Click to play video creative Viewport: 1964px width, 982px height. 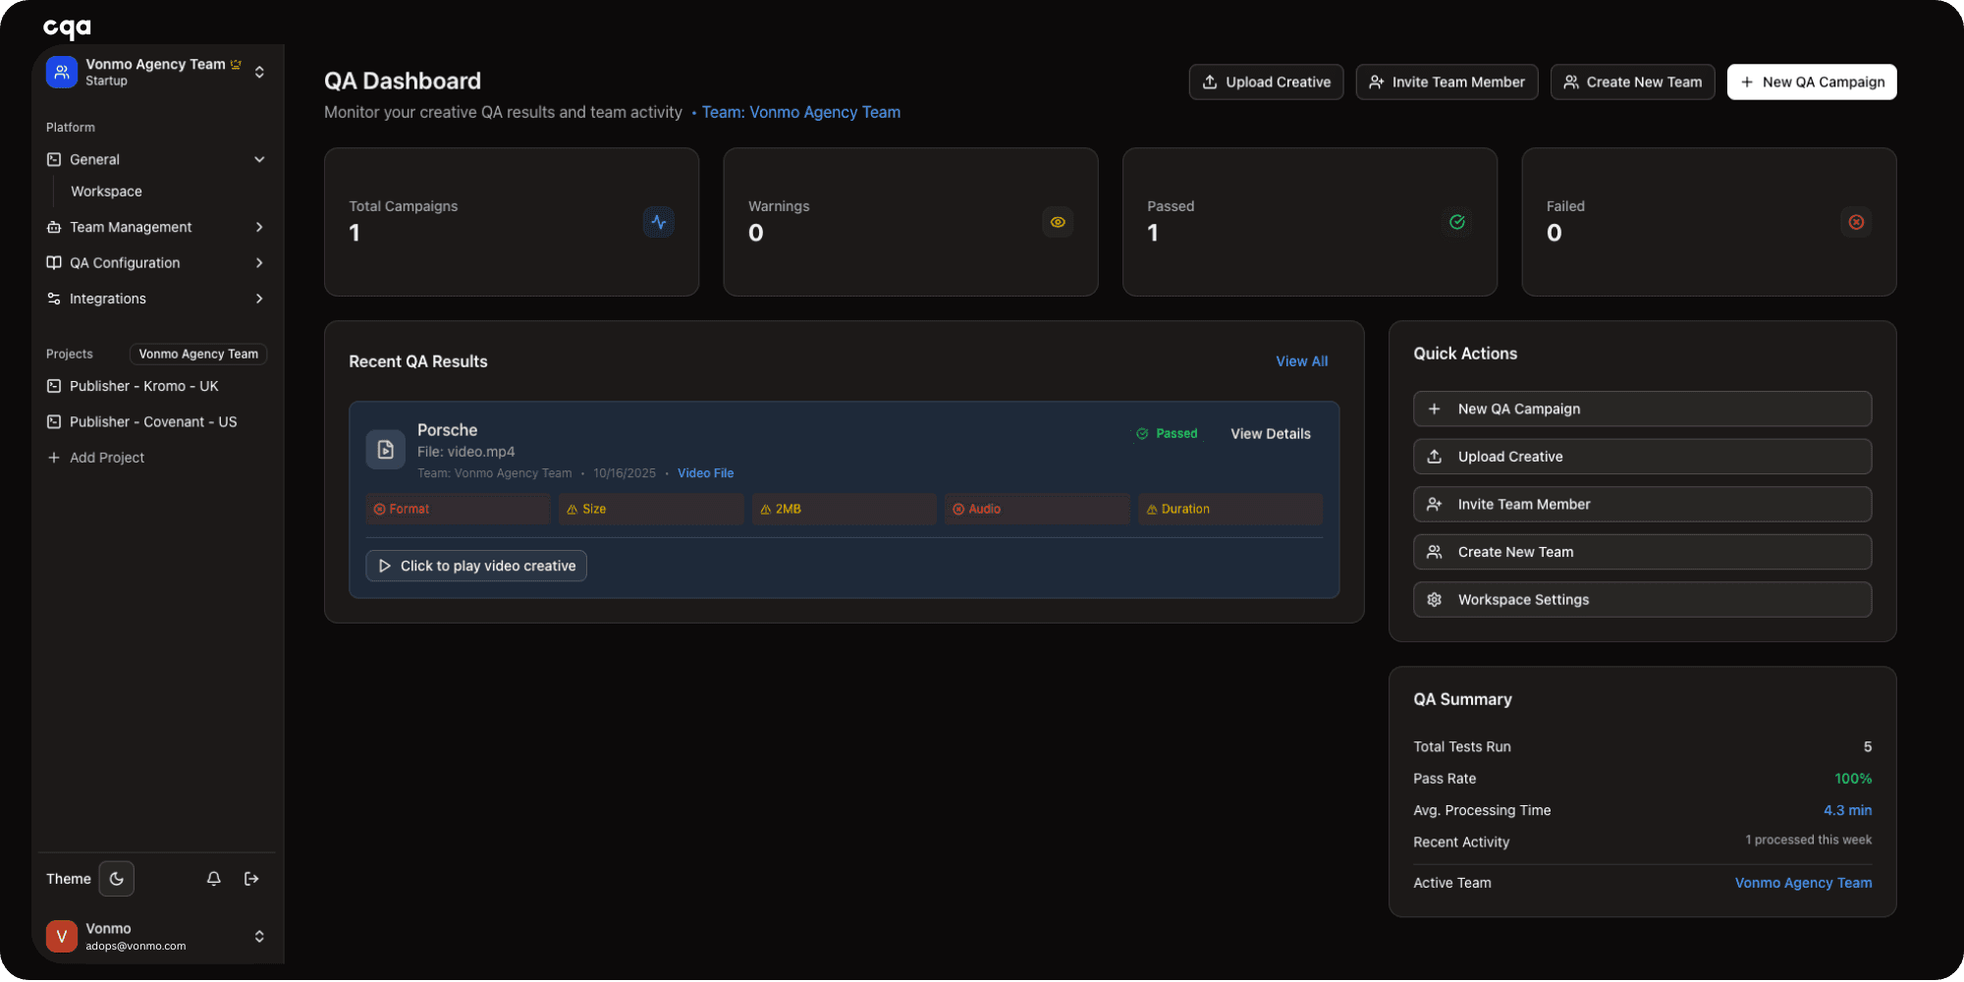point(476,566)
